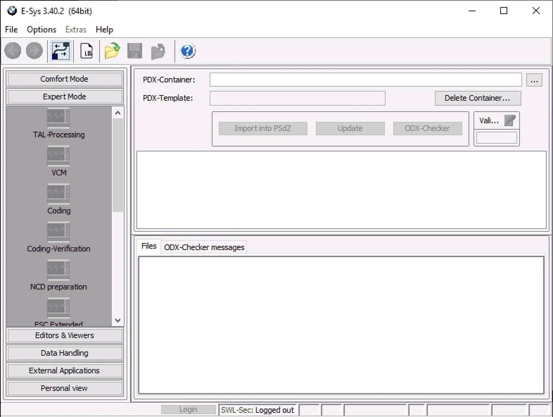Select the Coding-Verification module icon

tap(58, 232)
